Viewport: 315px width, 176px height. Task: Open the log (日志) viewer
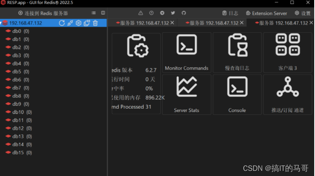230,13
